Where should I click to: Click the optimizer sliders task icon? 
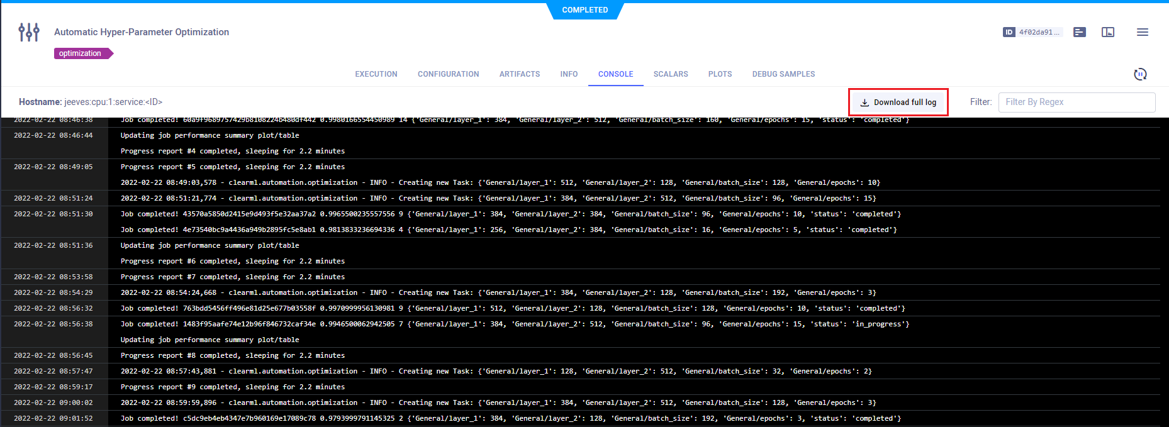pos(29,32)
